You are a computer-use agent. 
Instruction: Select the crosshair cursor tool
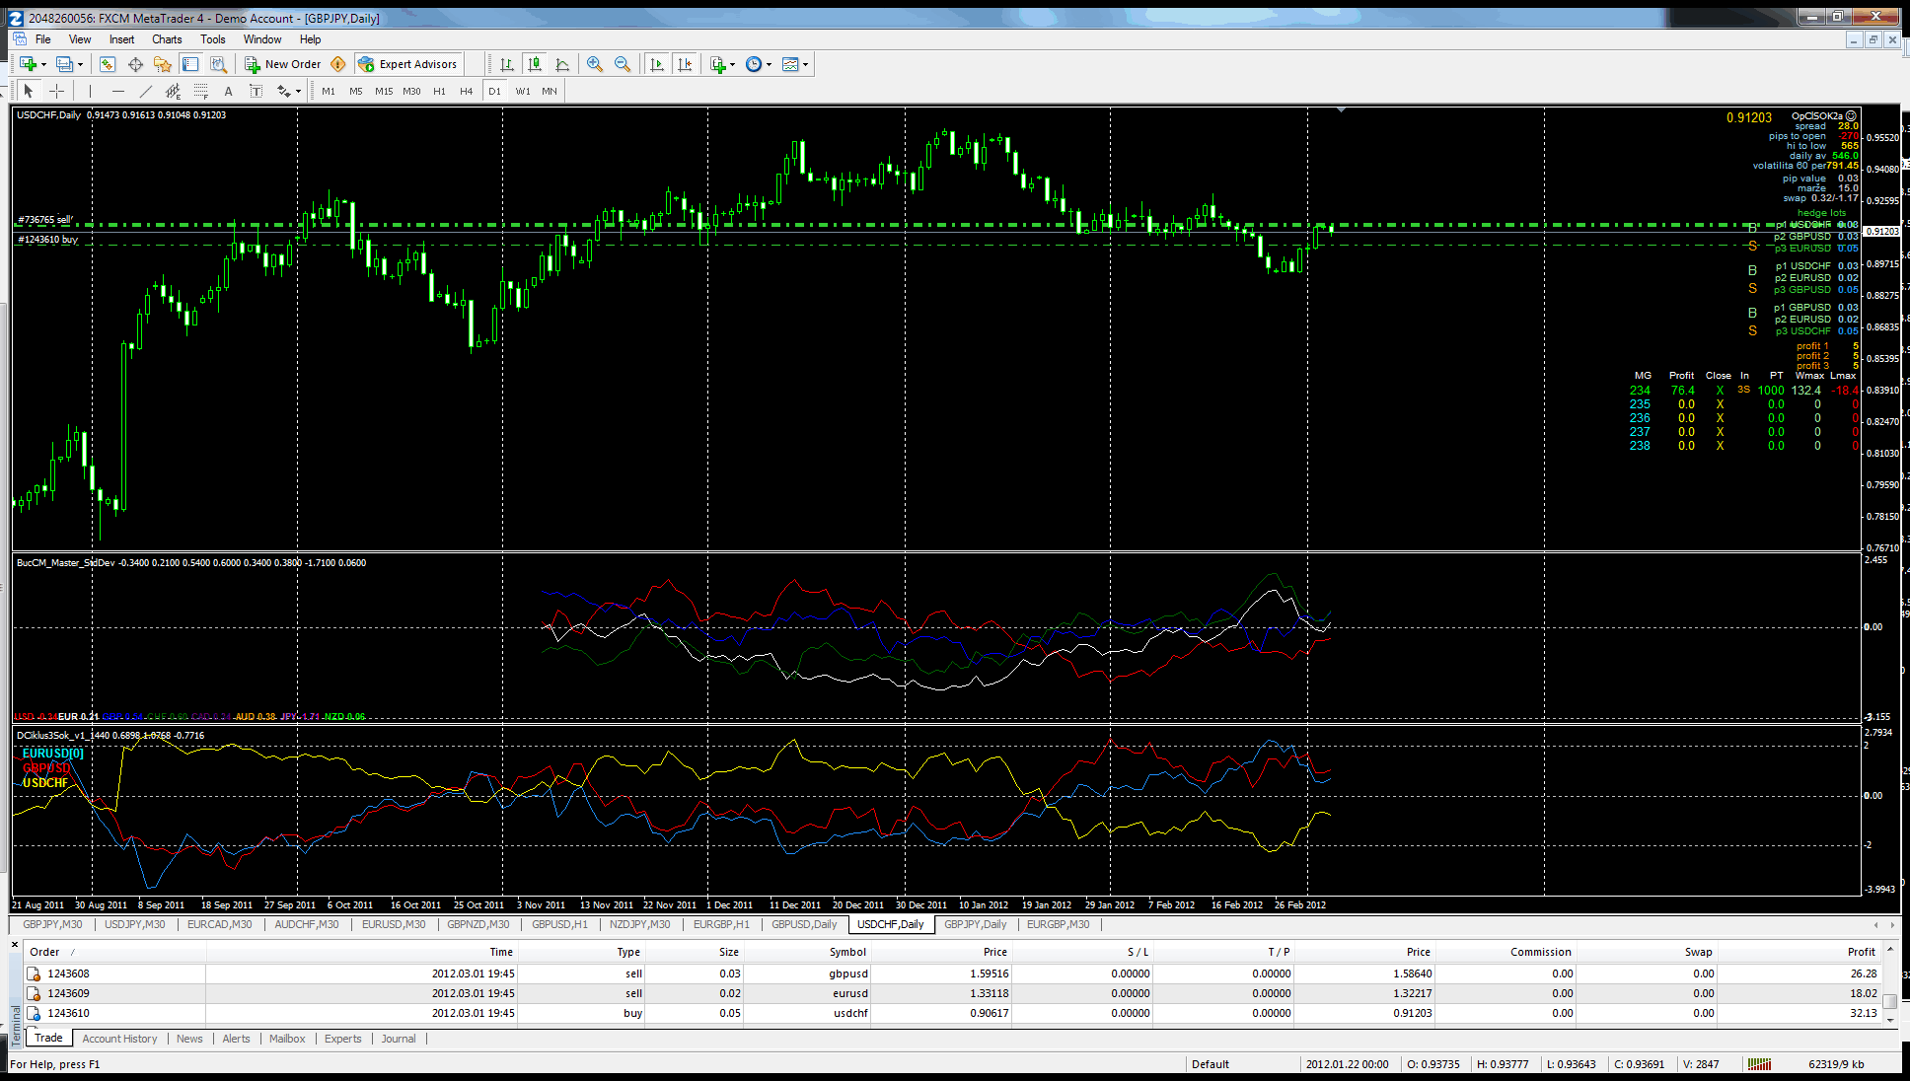(57, 91)
